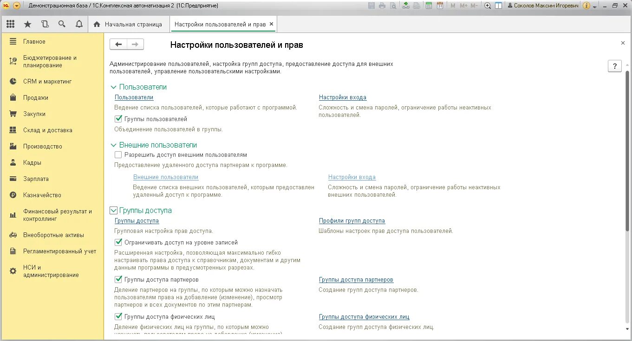Open the dropdown arrow next to the info icon
Screen dimensions: 632x341
[594, 6]
